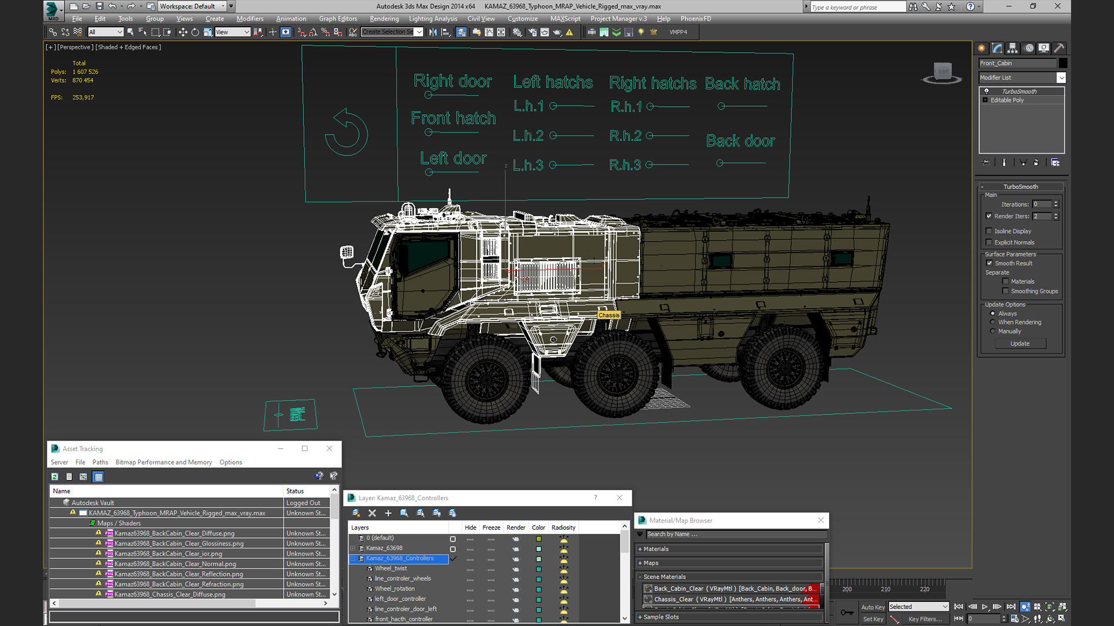
Task: Click Set Keys large key icon
Action: 847,612
